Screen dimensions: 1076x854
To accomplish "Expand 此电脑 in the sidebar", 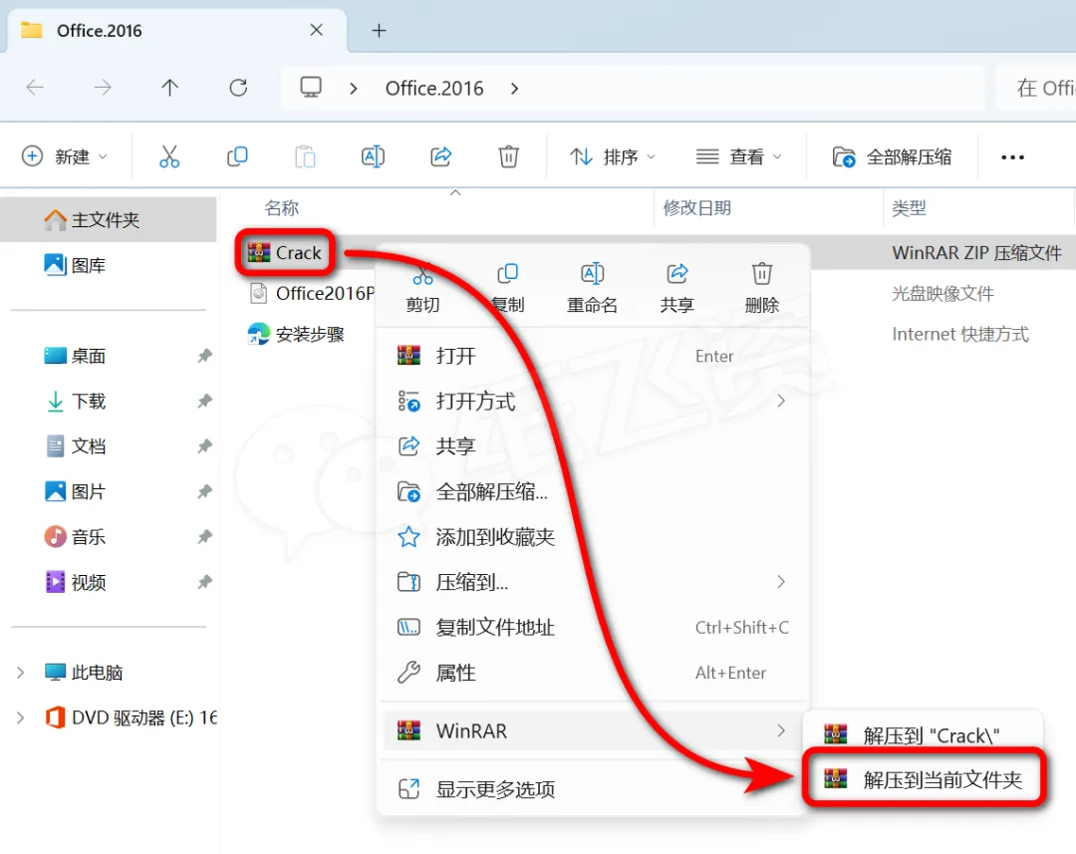I will click(x=21, y=672).
